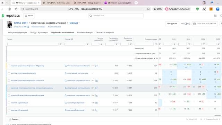The image size is (222, 125).
Task: Open the date range picker
Action: [x=205, y=24]
